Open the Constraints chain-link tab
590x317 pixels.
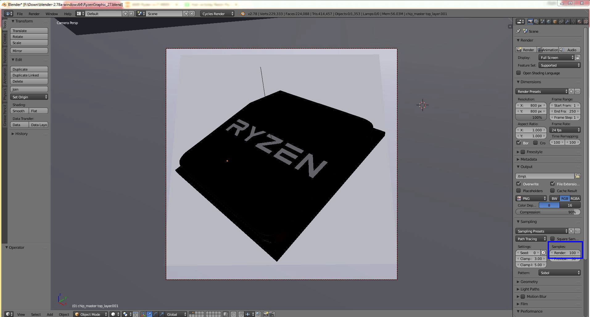click(x=561, y=22)
